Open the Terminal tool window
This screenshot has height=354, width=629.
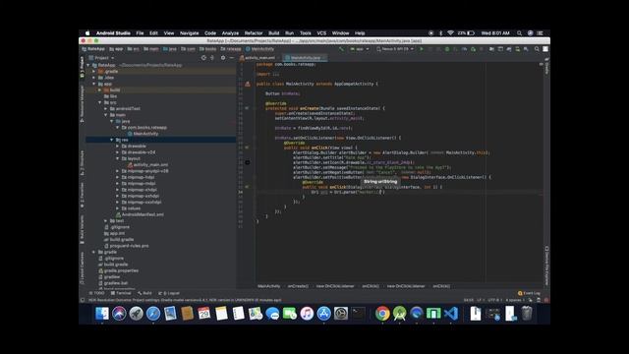coord(121,293)
